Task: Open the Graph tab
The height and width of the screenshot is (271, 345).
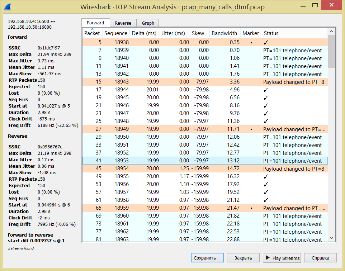Action: point(148,23)
